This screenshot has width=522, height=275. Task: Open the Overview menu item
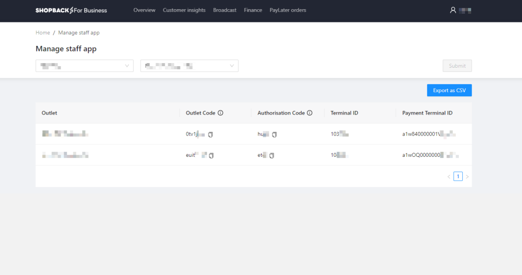pos(144,10)
